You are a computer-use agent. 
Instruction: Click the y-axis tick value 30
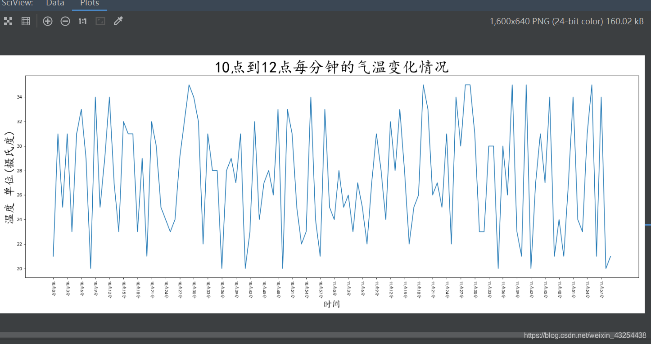coord(20,146)
